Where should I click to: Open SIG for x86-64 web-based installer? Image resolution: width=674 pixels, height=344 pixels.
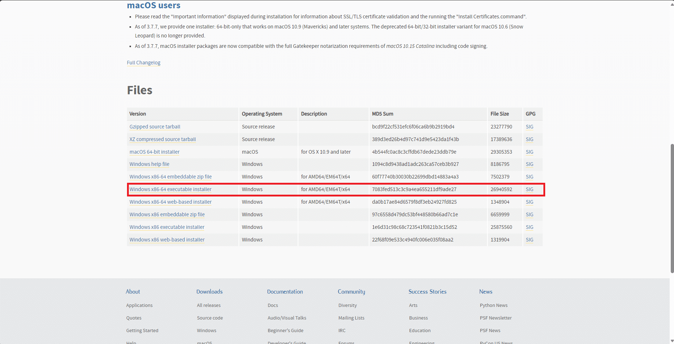(529, 202)
